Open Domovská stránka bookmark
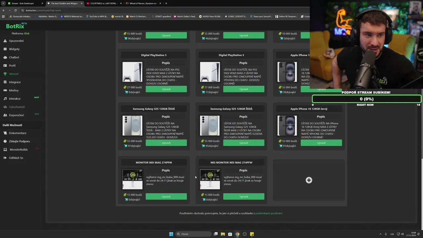The image size is (423, 238). [20, 16]
